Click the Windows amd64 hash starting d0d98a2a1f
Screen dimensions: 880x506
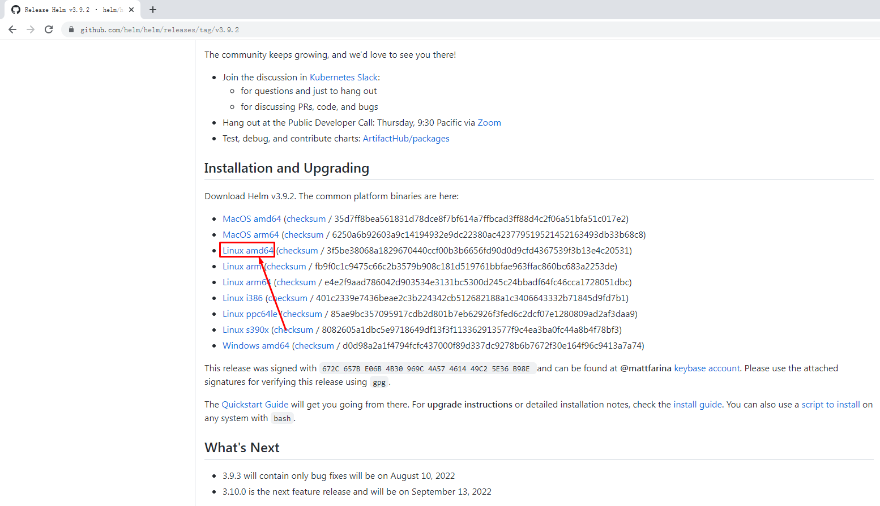492,345
